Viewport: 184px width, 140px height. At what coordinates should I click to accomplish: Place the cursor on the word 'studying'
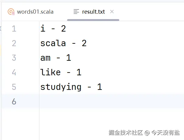click(x=61, y=87)
